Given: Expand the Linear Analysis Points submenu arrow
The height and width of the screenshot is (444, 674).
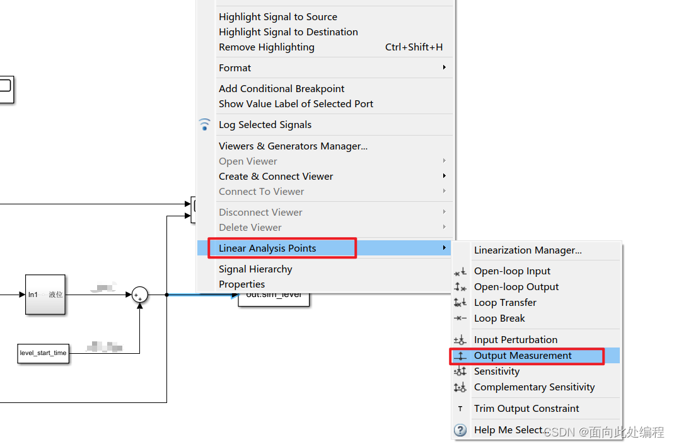Looking at the screenshot, I should pyautogui.click(x=444, y=248).
